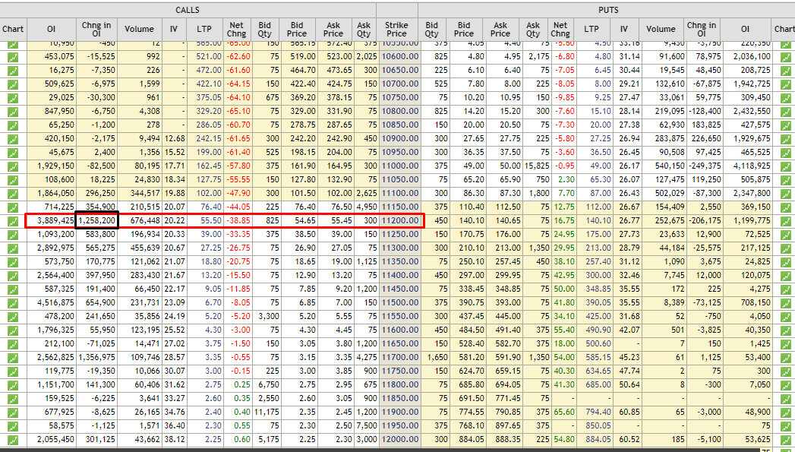Click the put LTP value 140.10 link
795x452 pixels.
pyautogui.click(x=598, y=220)
